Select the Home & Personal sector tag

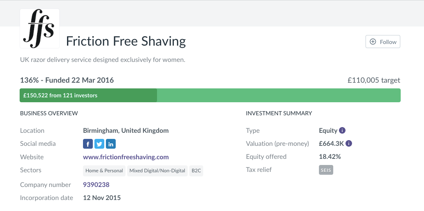104,171
